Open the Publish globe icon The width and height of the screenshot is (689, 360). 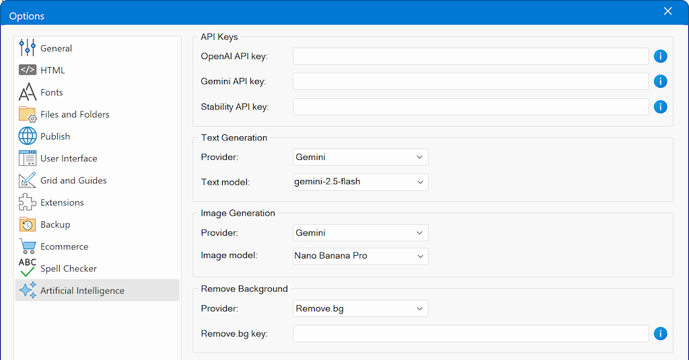[28, 136]
